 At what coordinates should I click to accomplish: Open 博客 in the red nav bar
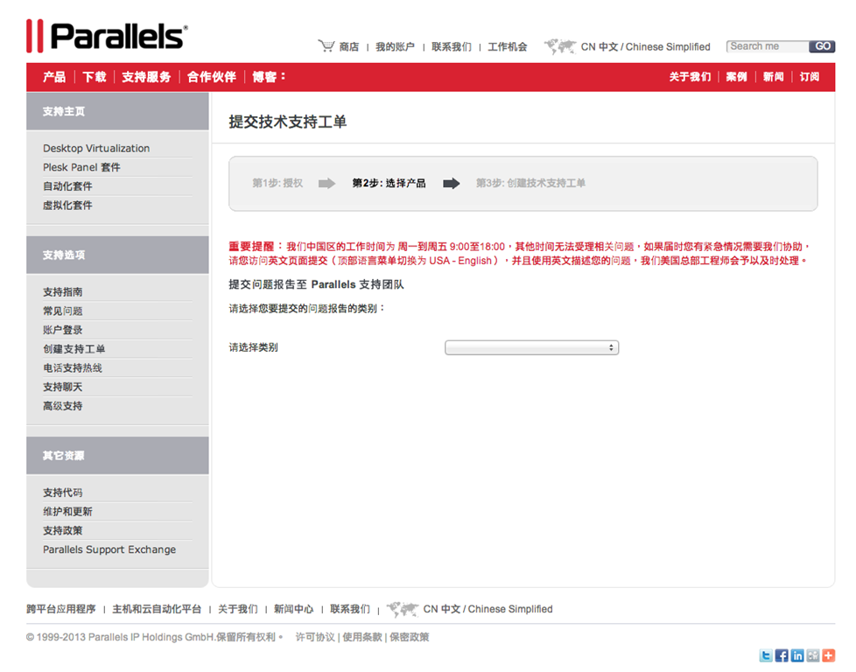coord(269,77)
